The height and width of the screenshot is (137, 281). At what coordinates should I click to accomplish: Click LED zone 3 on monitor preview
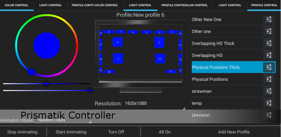click(x=172, y=32)
